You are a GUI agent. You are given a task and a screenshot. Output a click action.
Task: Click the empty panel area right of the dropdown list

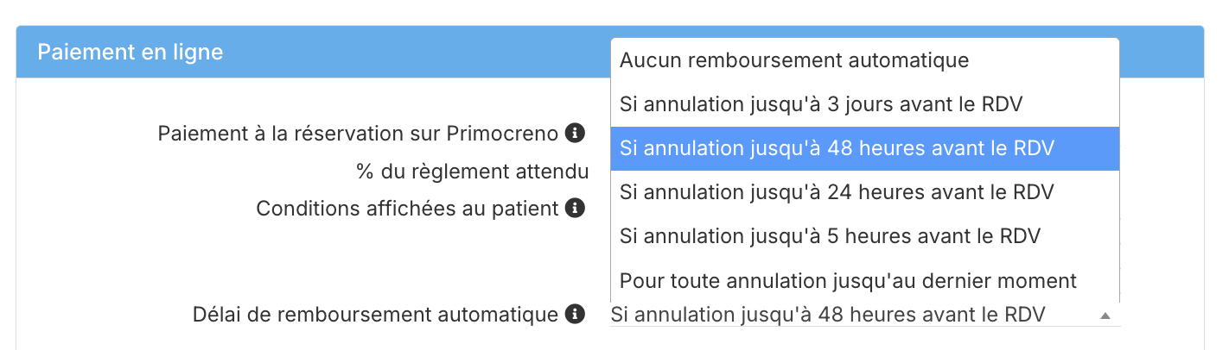tap(1161, 190)
